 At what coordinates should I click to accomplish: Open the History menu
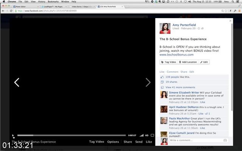point(42,2)
